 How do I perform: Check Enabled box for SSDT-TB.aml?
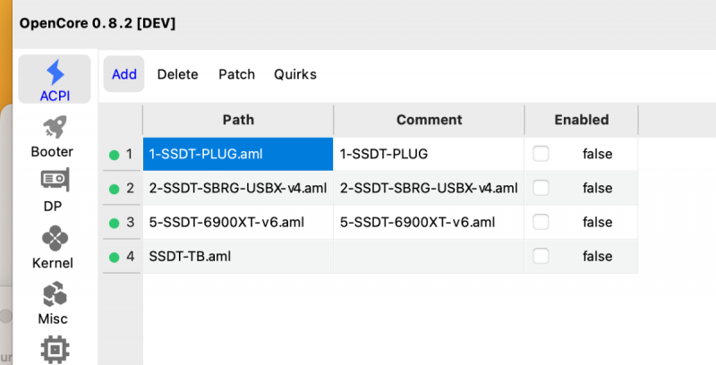point(541,256)
